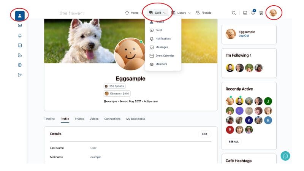Open the teal chat bubble button
304x171 pixels.
[x=285, y=156]
